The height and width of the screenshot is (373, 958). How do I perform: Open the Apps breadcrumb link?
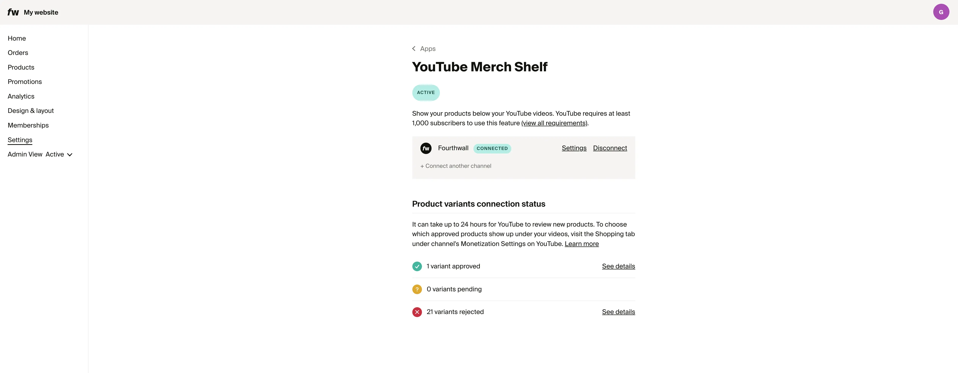point(427,48)
